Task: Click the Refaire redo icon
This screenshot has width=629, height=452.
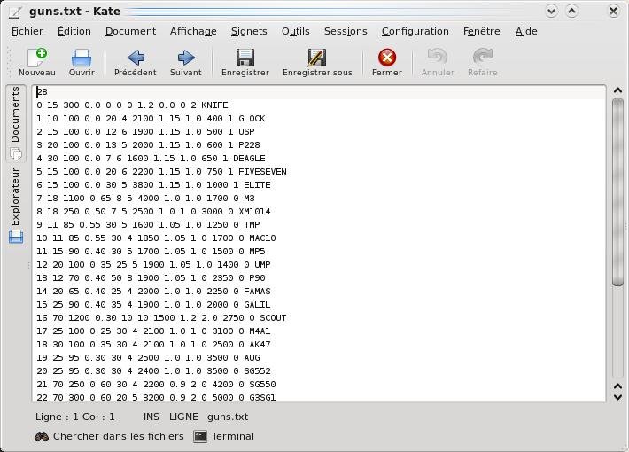Action: [x=483, y=57]
